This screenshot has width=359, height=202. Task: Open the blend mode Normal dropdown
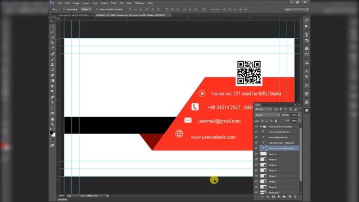point(267,115)
